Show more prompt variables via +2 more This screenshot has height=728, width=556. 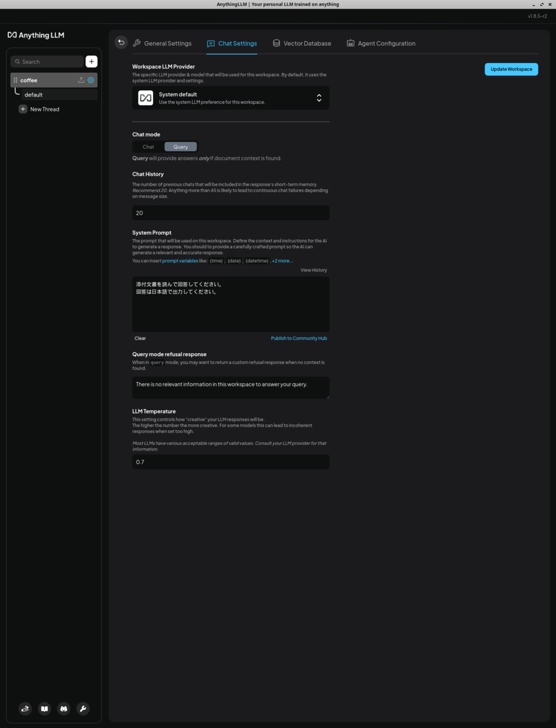(x=282, y=260)
